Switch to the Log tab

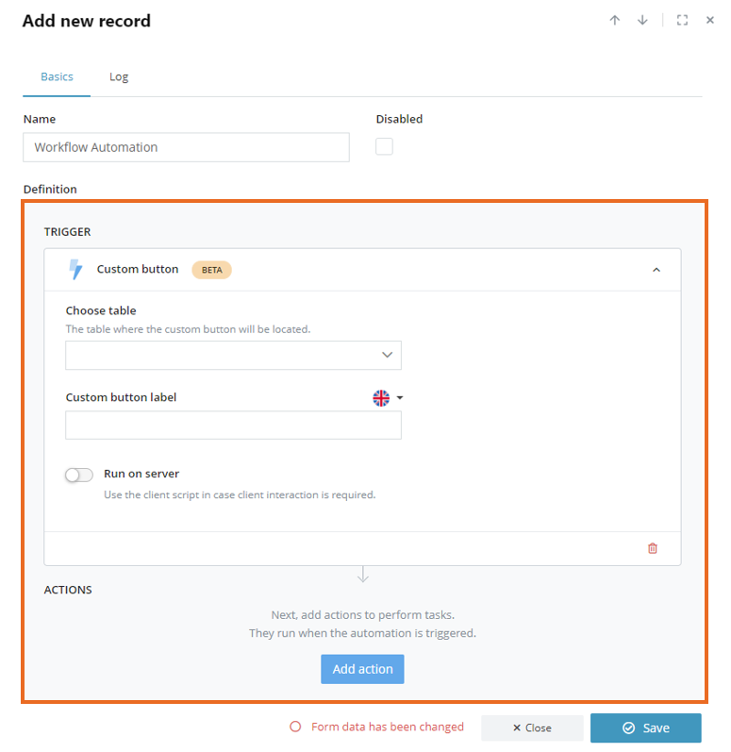click(119, 76)
